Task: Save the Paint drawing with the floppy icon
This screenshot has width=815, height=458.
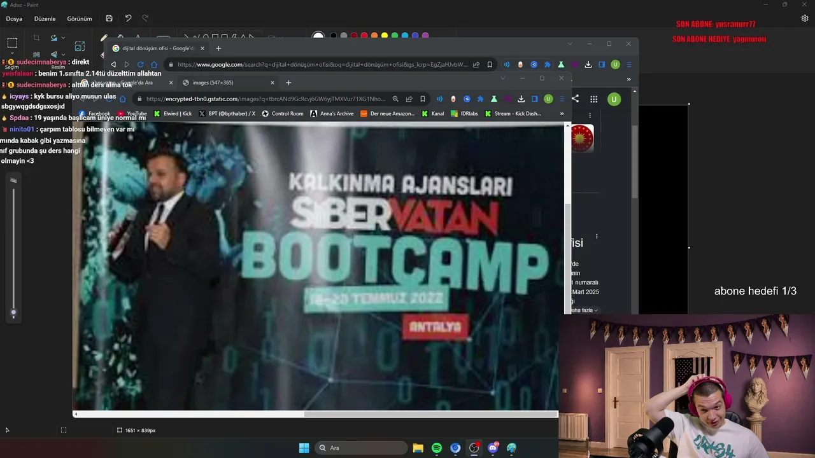Action: point(110,18)
